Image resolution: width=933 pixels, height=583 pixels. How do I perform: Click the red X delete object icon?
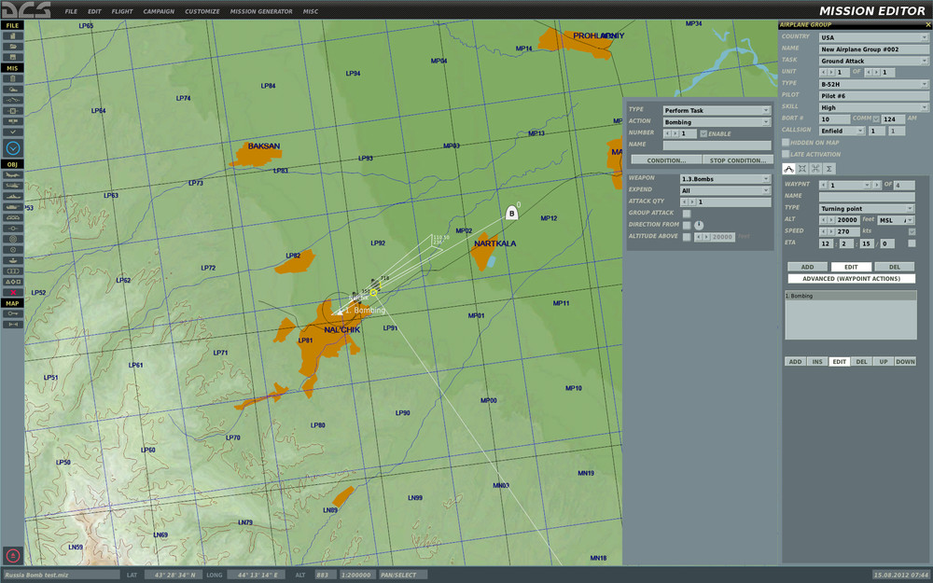click(x=12, y=292)
